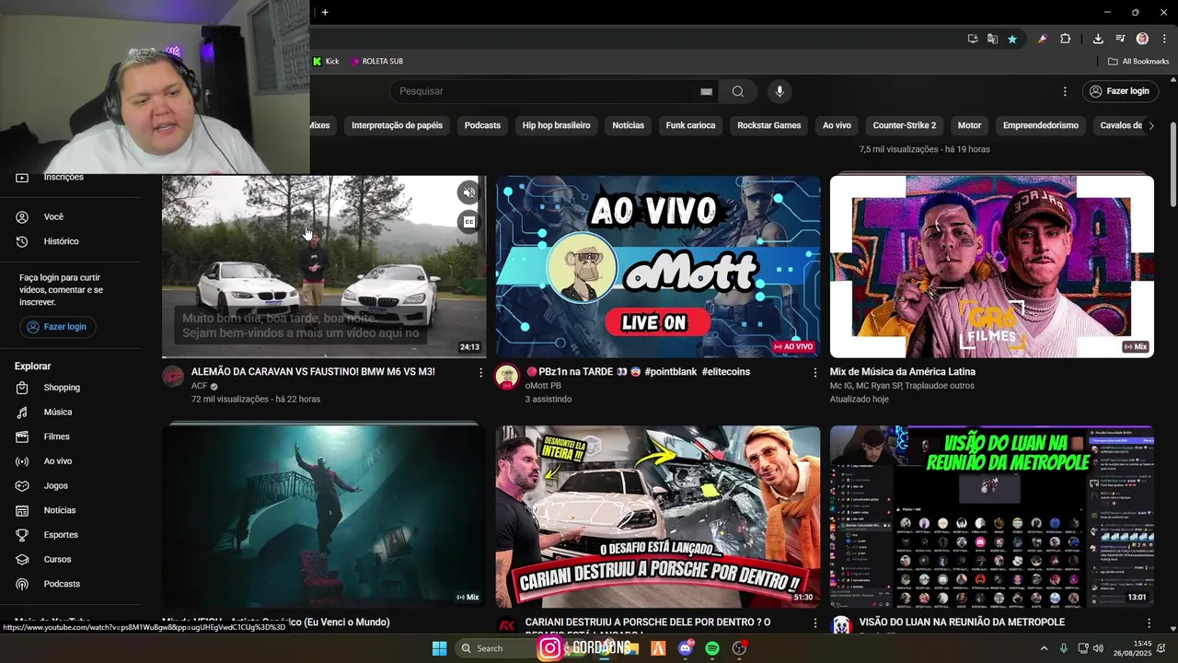The image size is (1178, 663).
Task: Open the ACF channel name link
Action: pyautogui.click(x=200, y=386)
